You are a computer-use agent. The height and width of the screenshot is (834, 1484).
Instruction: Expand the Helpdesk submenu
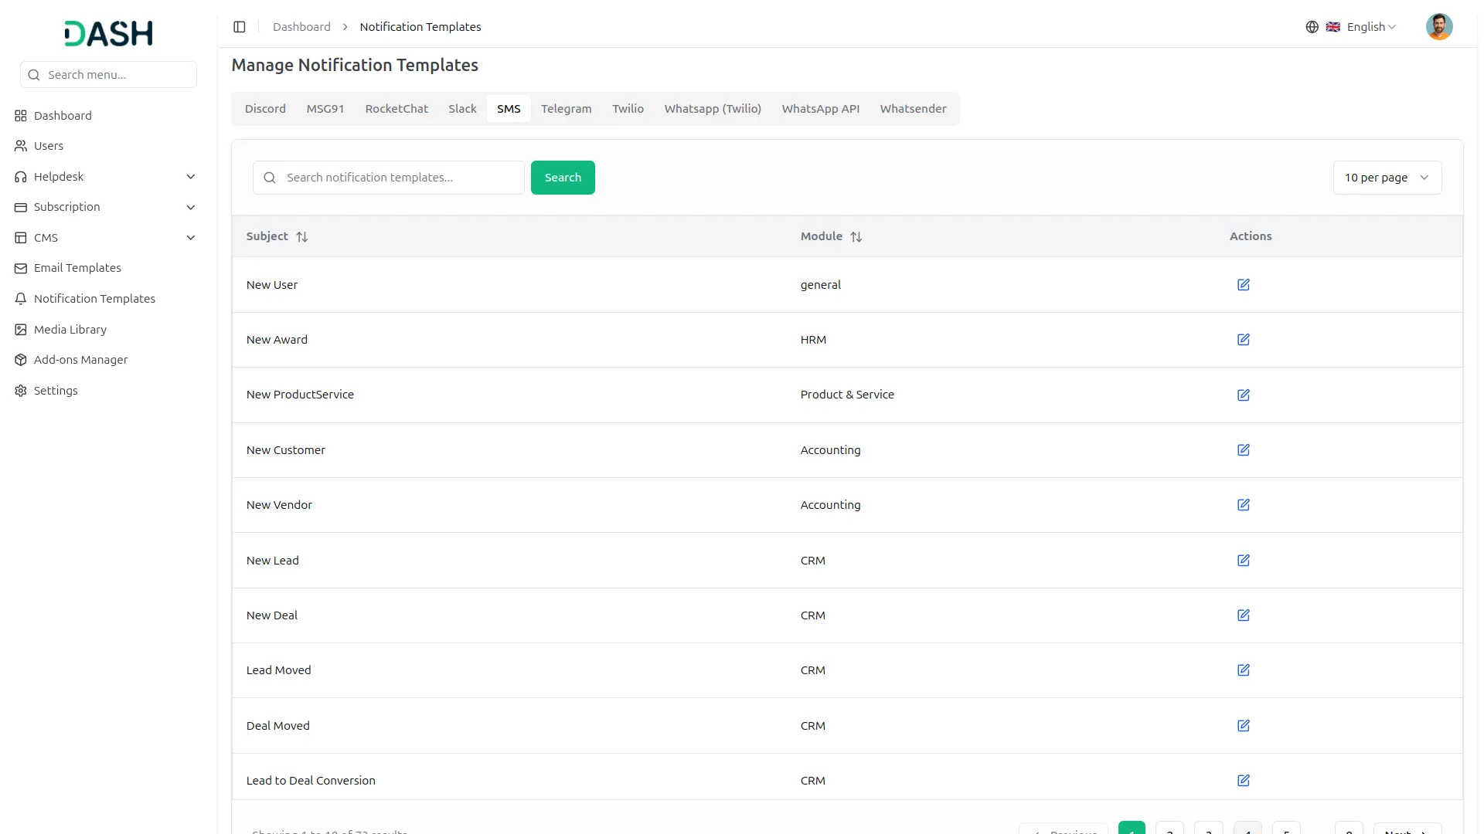190,177
